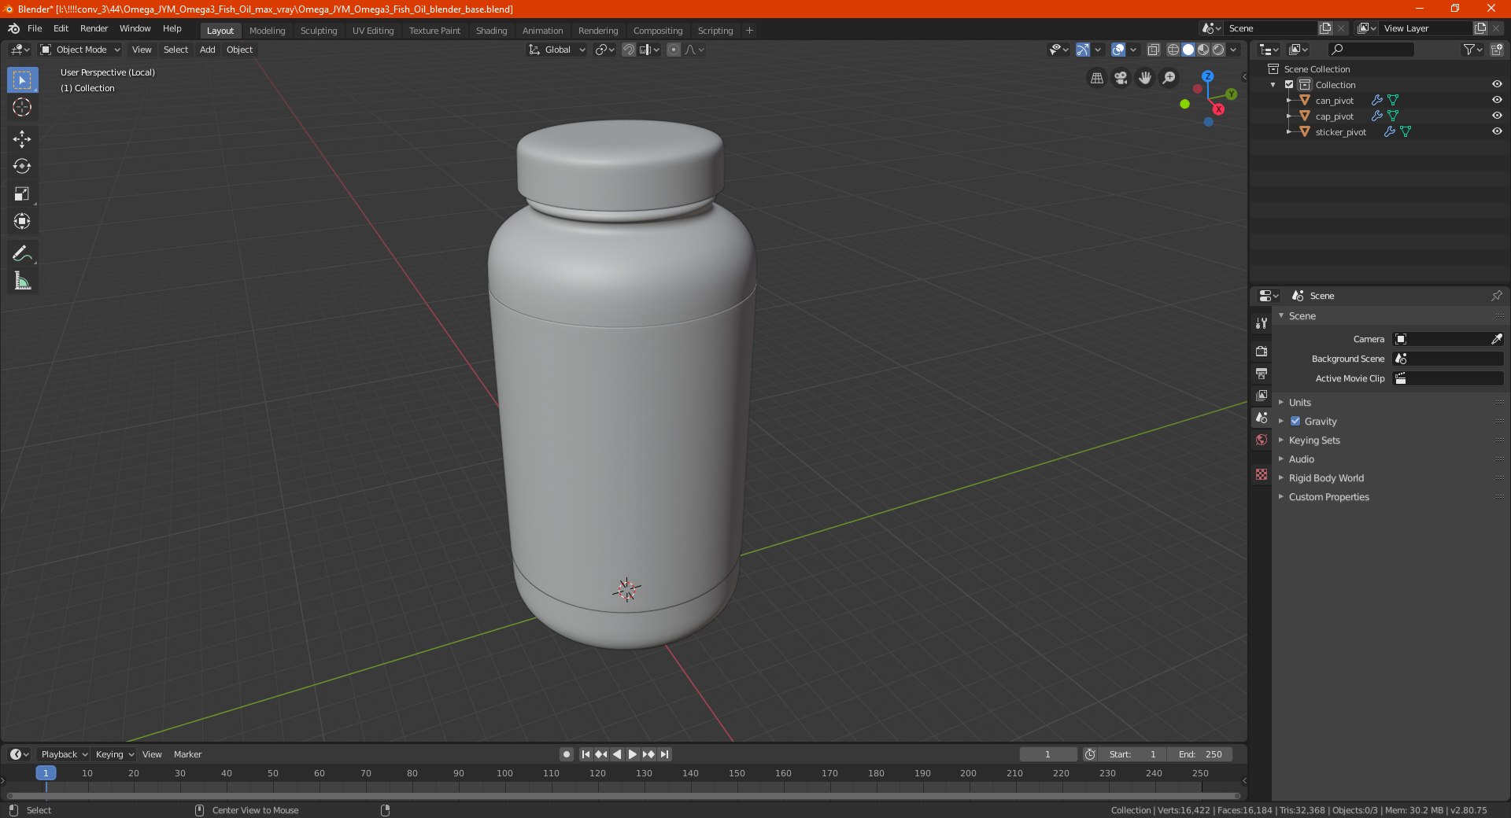Open the Output properties tab
Screen dimensions: 1511x818
tap(1262, 373)
